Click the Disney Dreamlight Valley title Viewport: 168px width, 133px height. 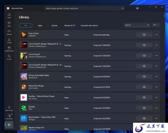(x=39, y=75)
